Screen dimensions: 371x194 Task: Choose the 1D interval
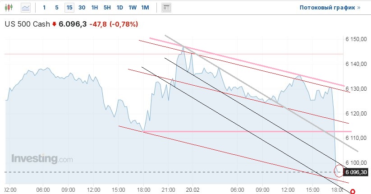click(x=119, y=8)
